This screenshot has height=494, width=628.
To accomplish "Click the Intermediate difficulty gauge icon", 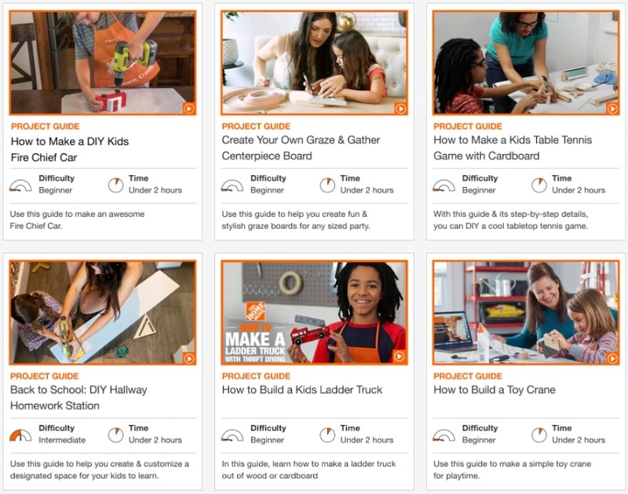I will pos(20,435).
